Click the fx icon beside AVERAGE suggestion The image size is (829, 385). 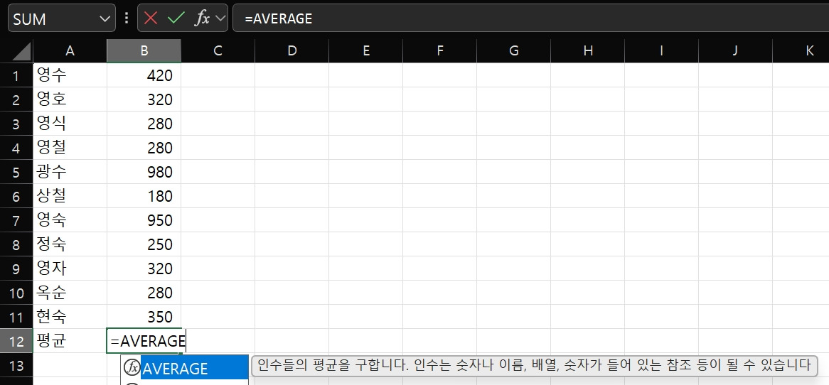[131, 367]
